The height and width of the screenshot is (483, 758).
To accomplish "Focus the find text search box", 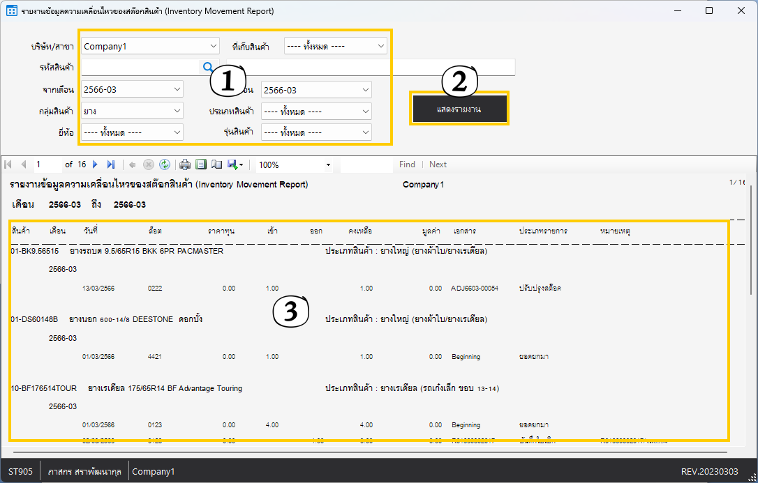I will 366,164.
